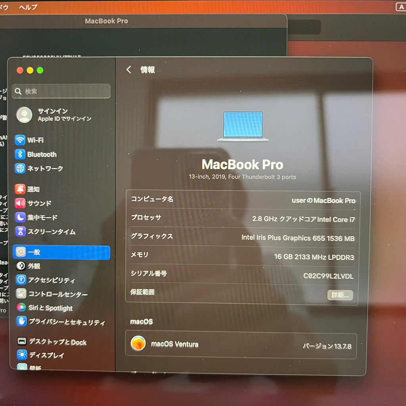Open Siri と Spotlight icon
Viewport: 406px width, 406px height.
21,307
